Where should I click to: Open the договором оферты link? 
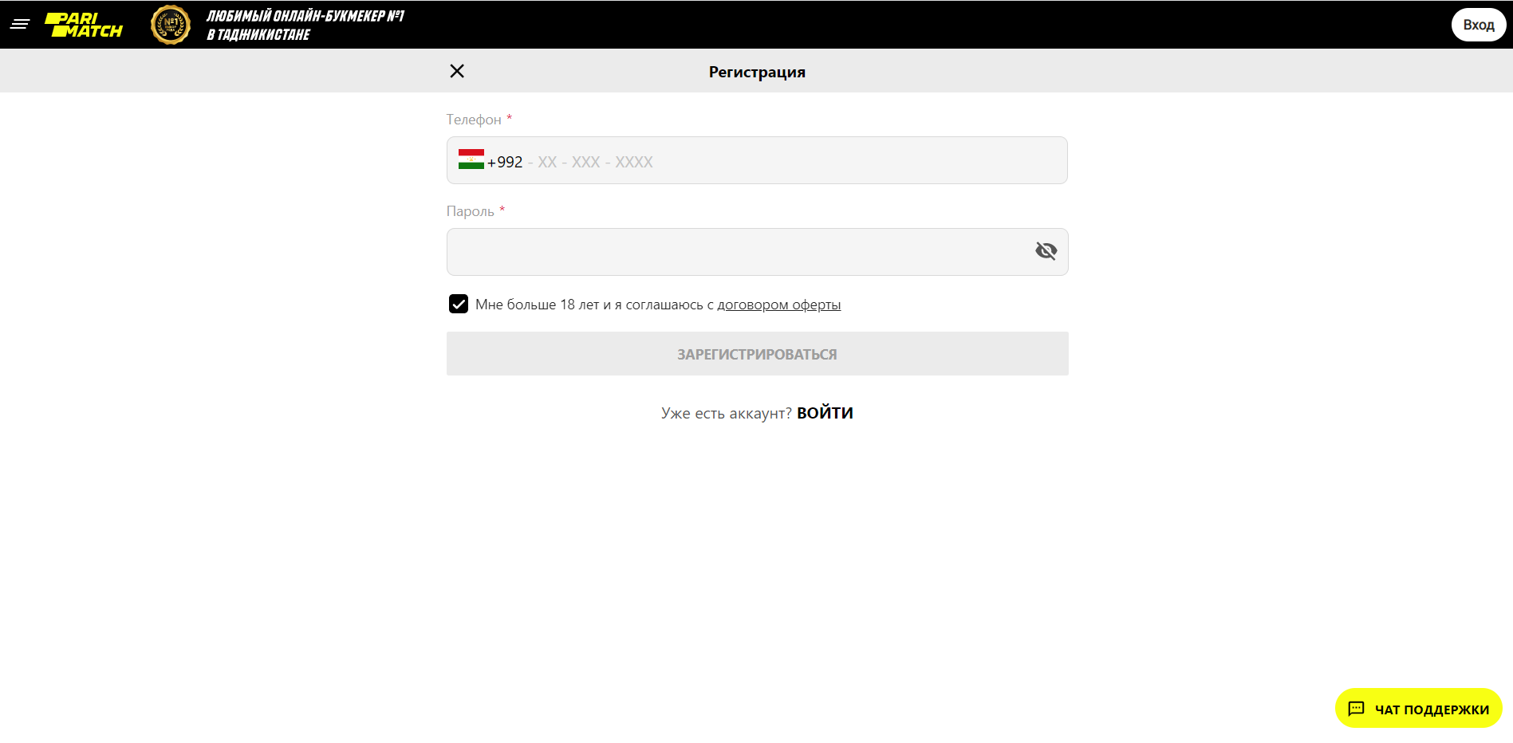pos(779,305)
